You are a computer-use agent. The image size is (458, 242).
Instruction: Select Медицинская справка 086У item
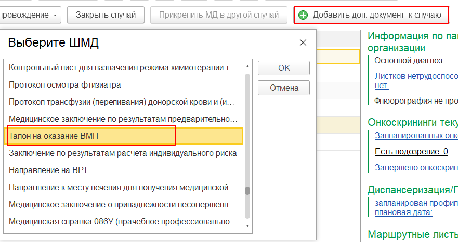123,222
